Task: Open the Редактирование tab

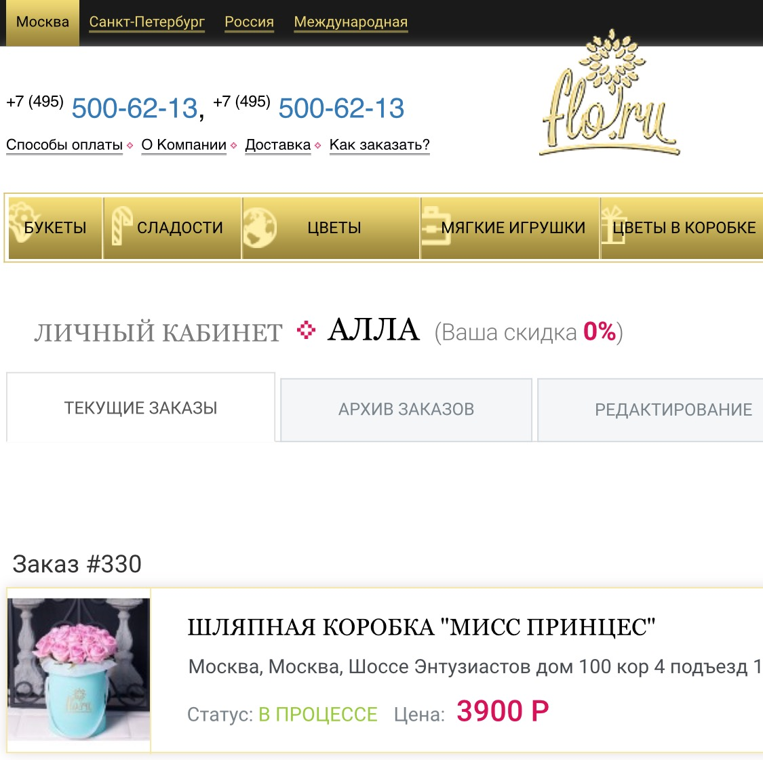Action: click(650, 409)
